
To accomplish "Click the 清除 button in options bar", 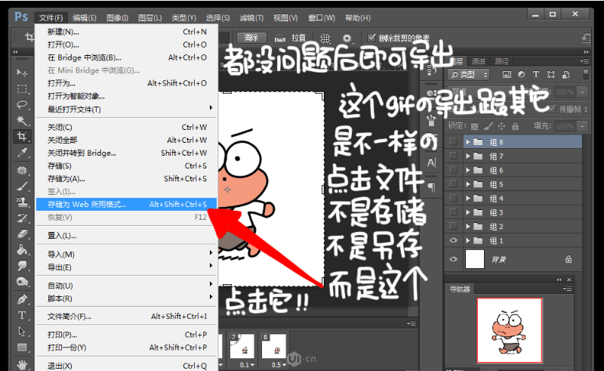I will (251, 38).
